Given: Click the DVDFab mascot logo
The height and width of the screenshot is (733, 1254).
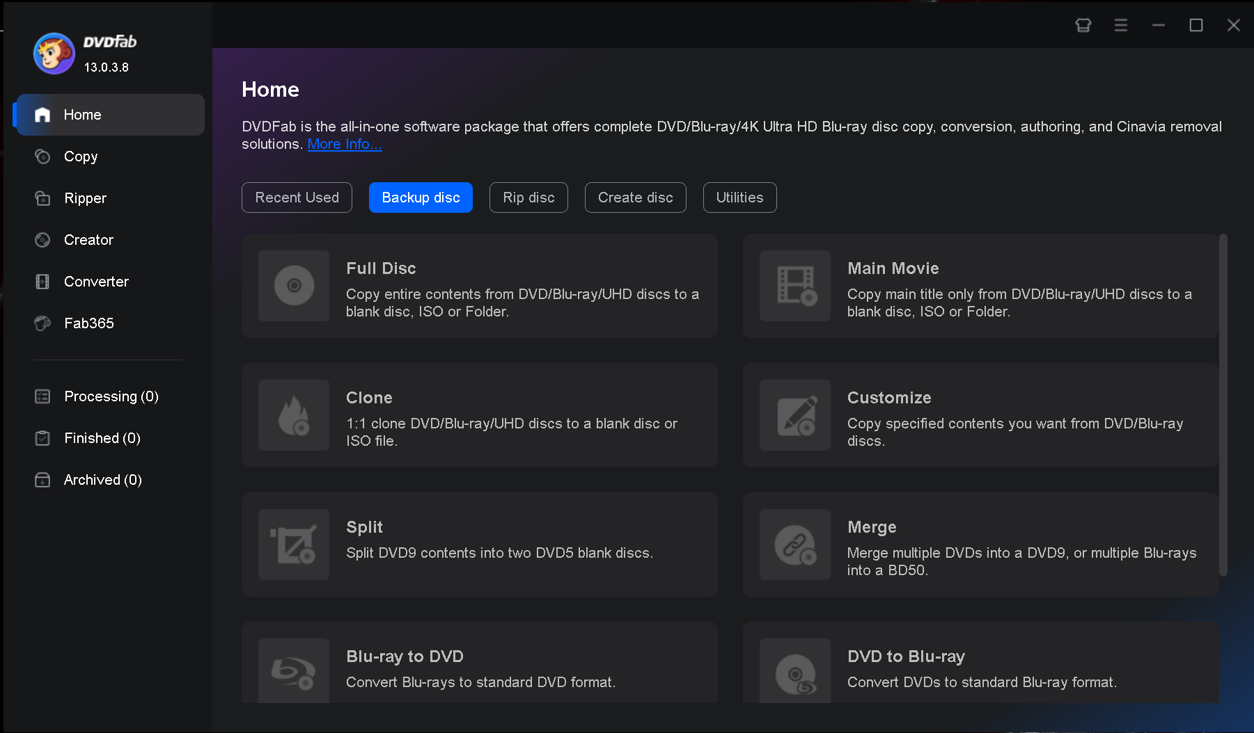Looking at the screenshot, I should pyautogui.click(x=54, y=54).
